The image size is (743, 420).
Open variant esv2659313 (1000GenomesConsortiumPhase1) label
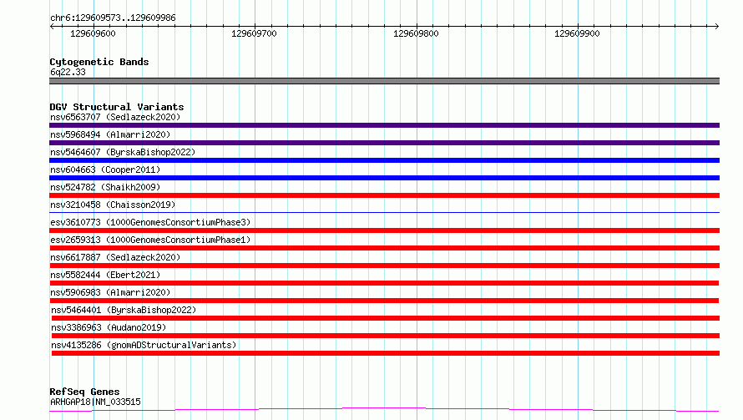point(150,240)
